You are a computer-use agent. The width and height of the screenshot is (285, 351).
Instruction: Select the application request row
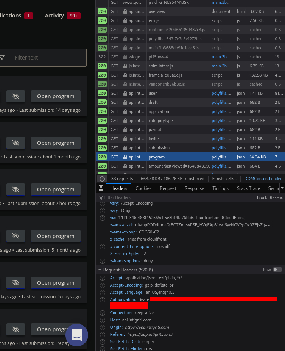[190, 111]
